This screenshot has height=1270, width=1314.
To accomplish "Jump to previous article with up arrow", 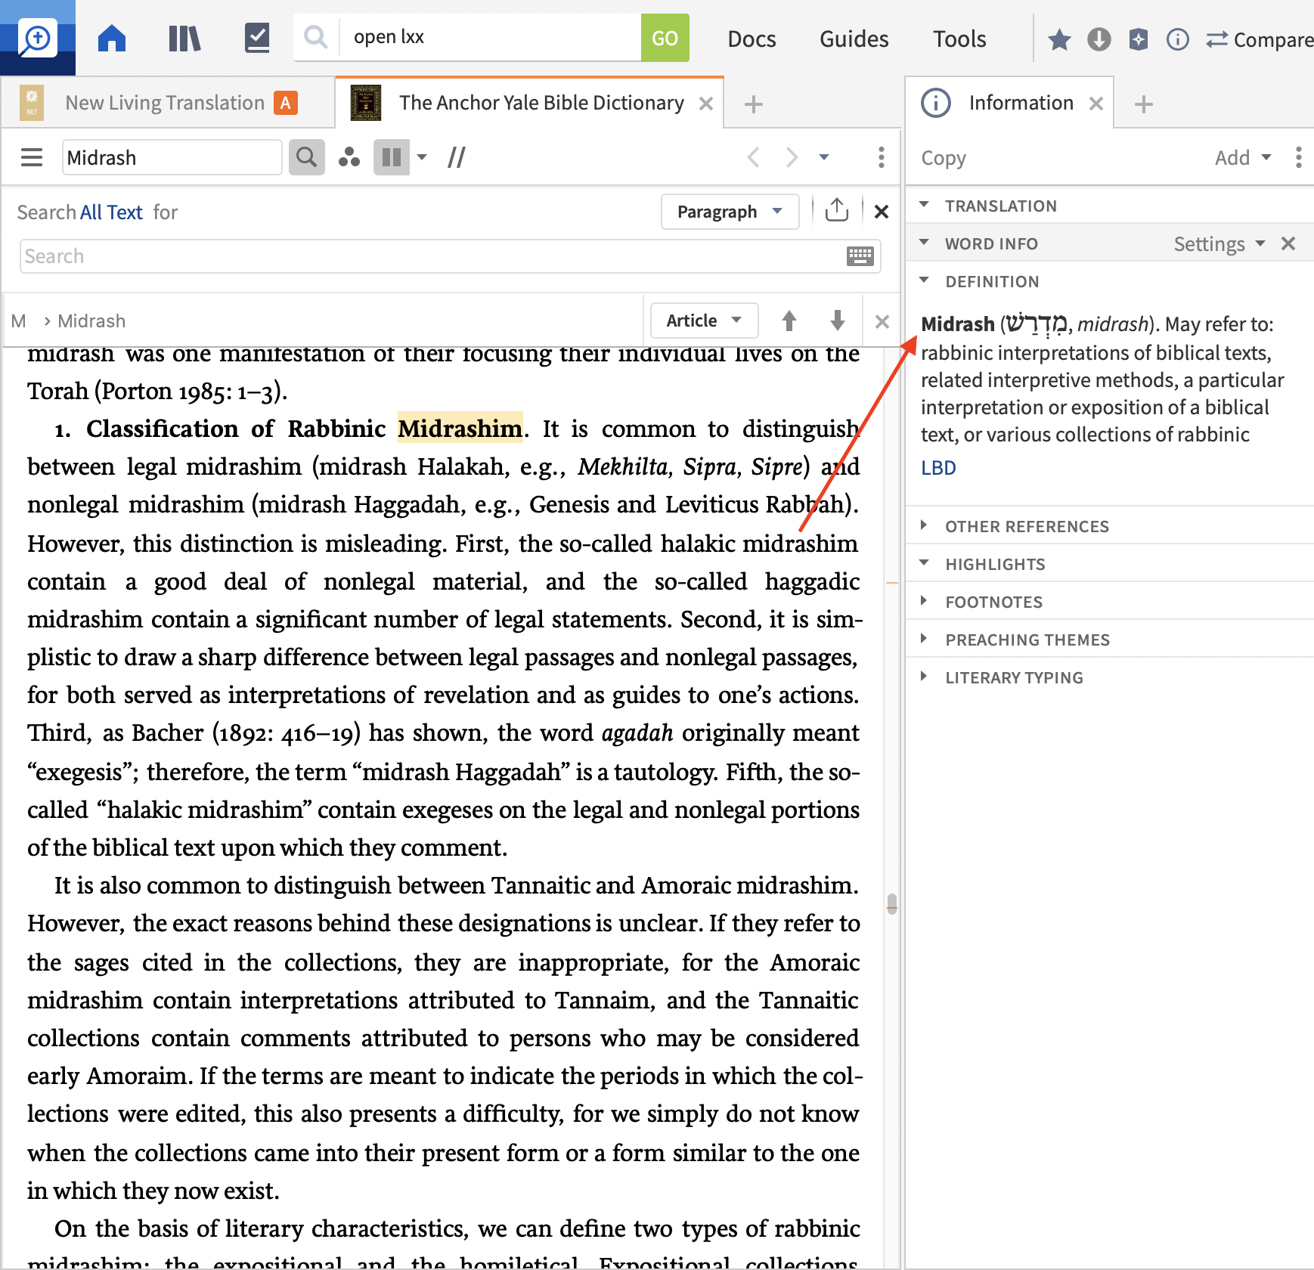I will click(x=789, y=321).
